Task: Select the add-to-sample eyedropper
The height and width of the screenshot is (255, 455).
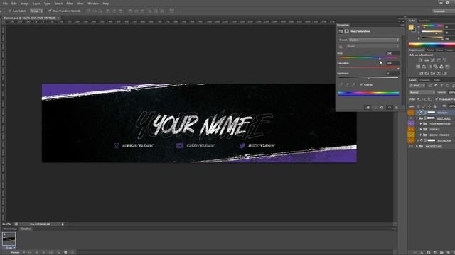Action: click(347, 85)
